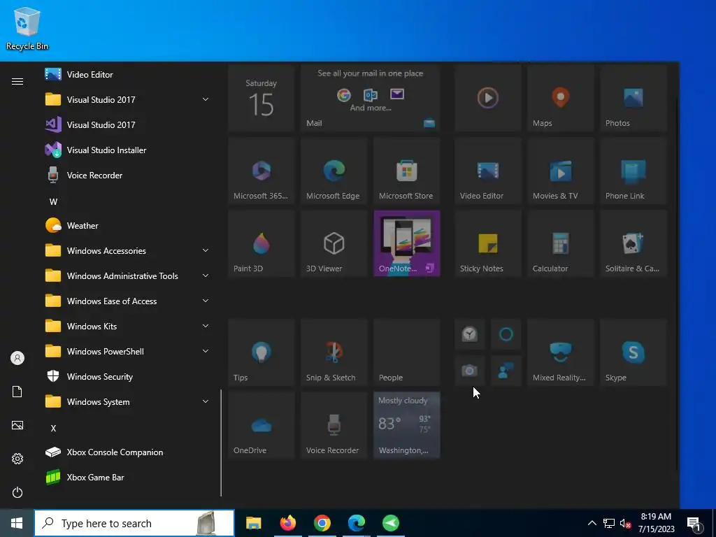Viewport: 716px width, 537px height.
Task: Open Weather from the app list
Action: pyautogui.click(x=127, y=226)
